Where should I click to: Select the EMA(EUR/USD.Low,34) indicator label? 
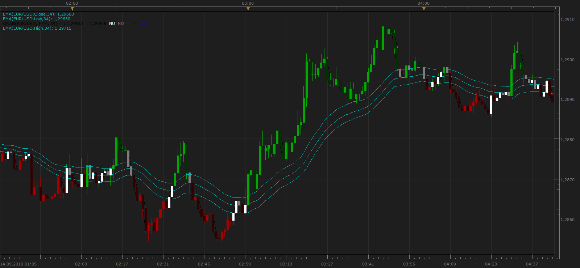[37, 19]
